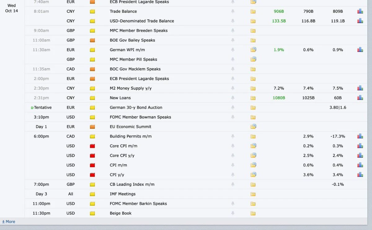Enable the alert bell for German WPI m/m
The height and width of the screenshot is (230, 372).
tap(233, 50)
